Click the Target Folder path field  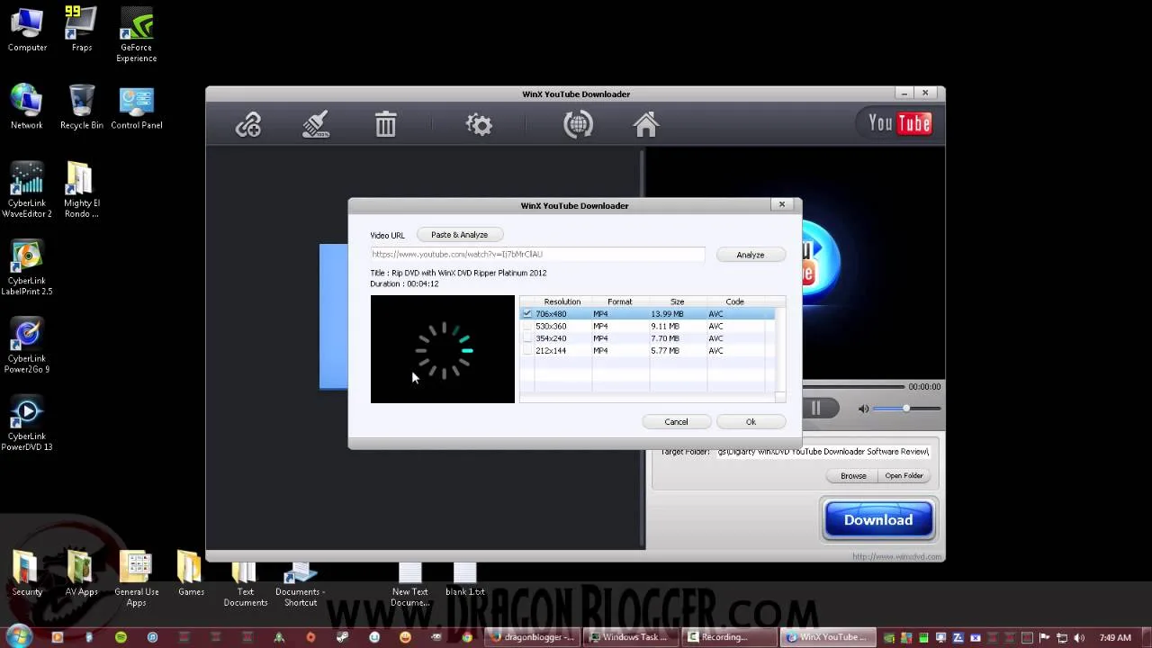point(823,452)
